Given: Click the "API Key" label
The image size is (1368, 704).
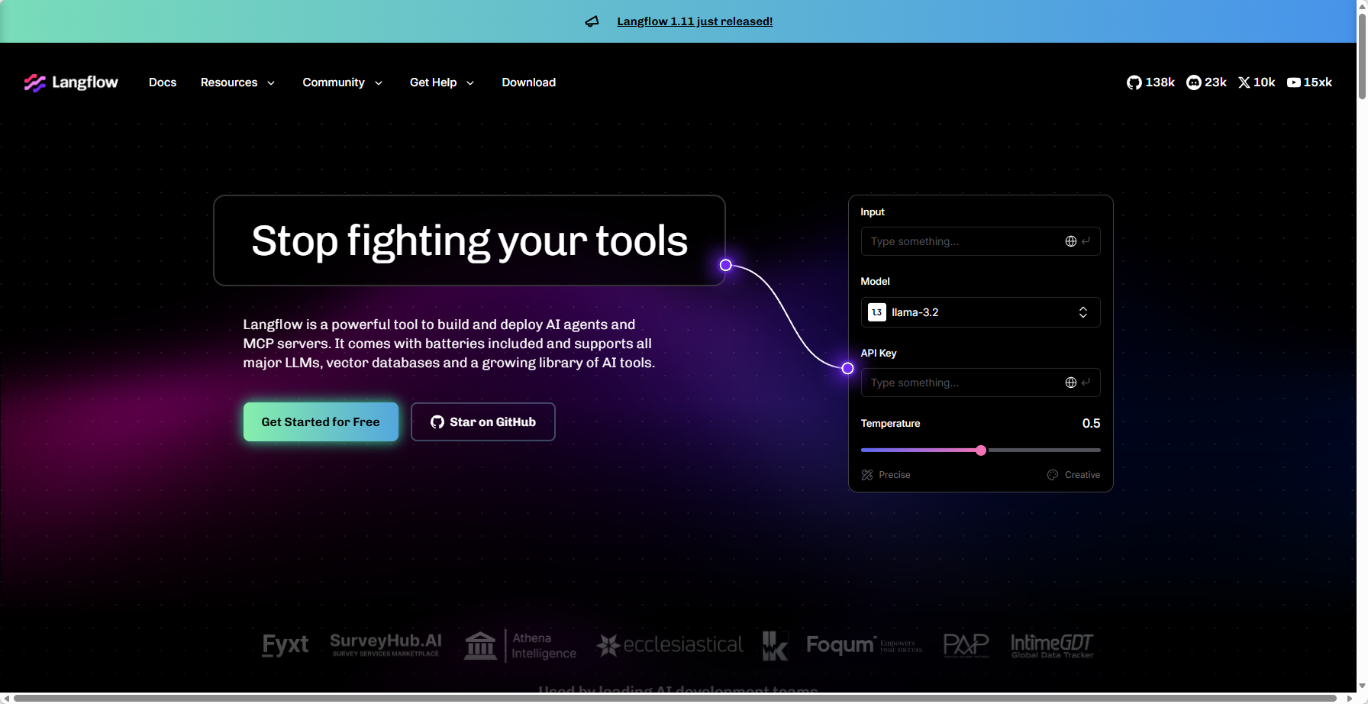Looking at the screenshot, I should 879,353.
